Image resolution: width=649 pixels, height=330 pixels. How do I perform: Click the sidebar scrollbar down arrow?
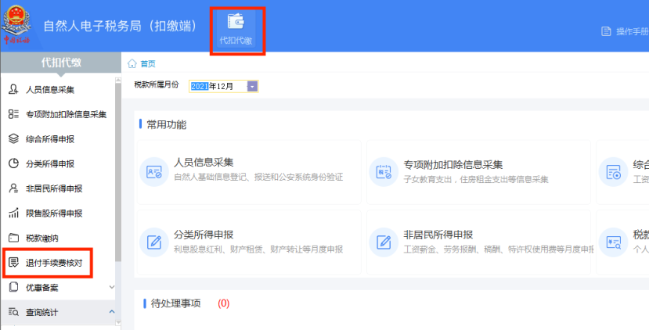pos(118,322)
